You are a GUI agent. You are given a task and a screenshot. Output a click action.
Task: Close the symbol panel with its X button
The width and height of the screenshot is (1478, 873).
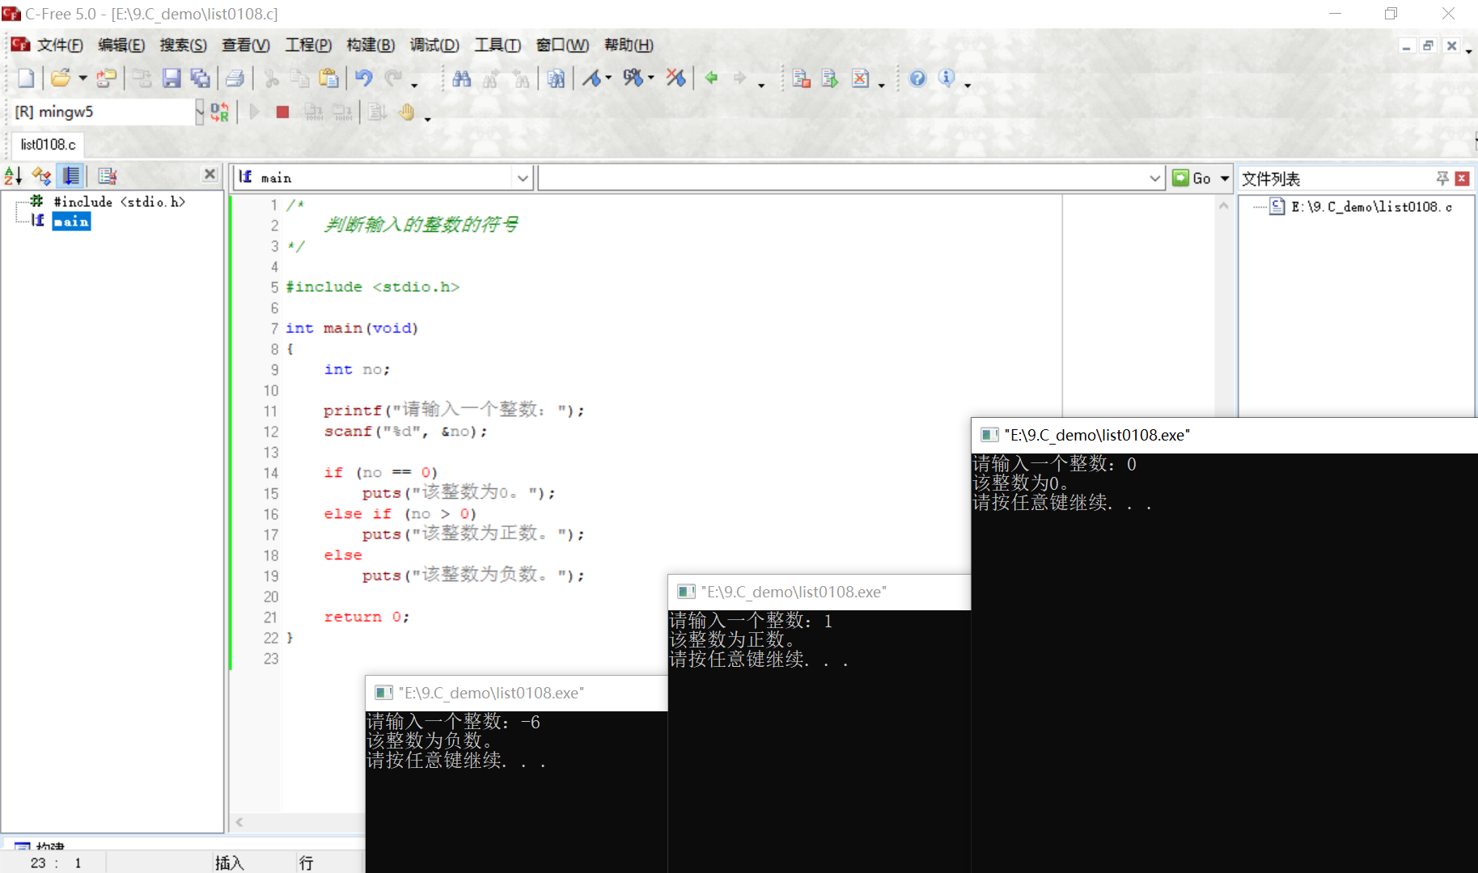click(x=210, y=174)
